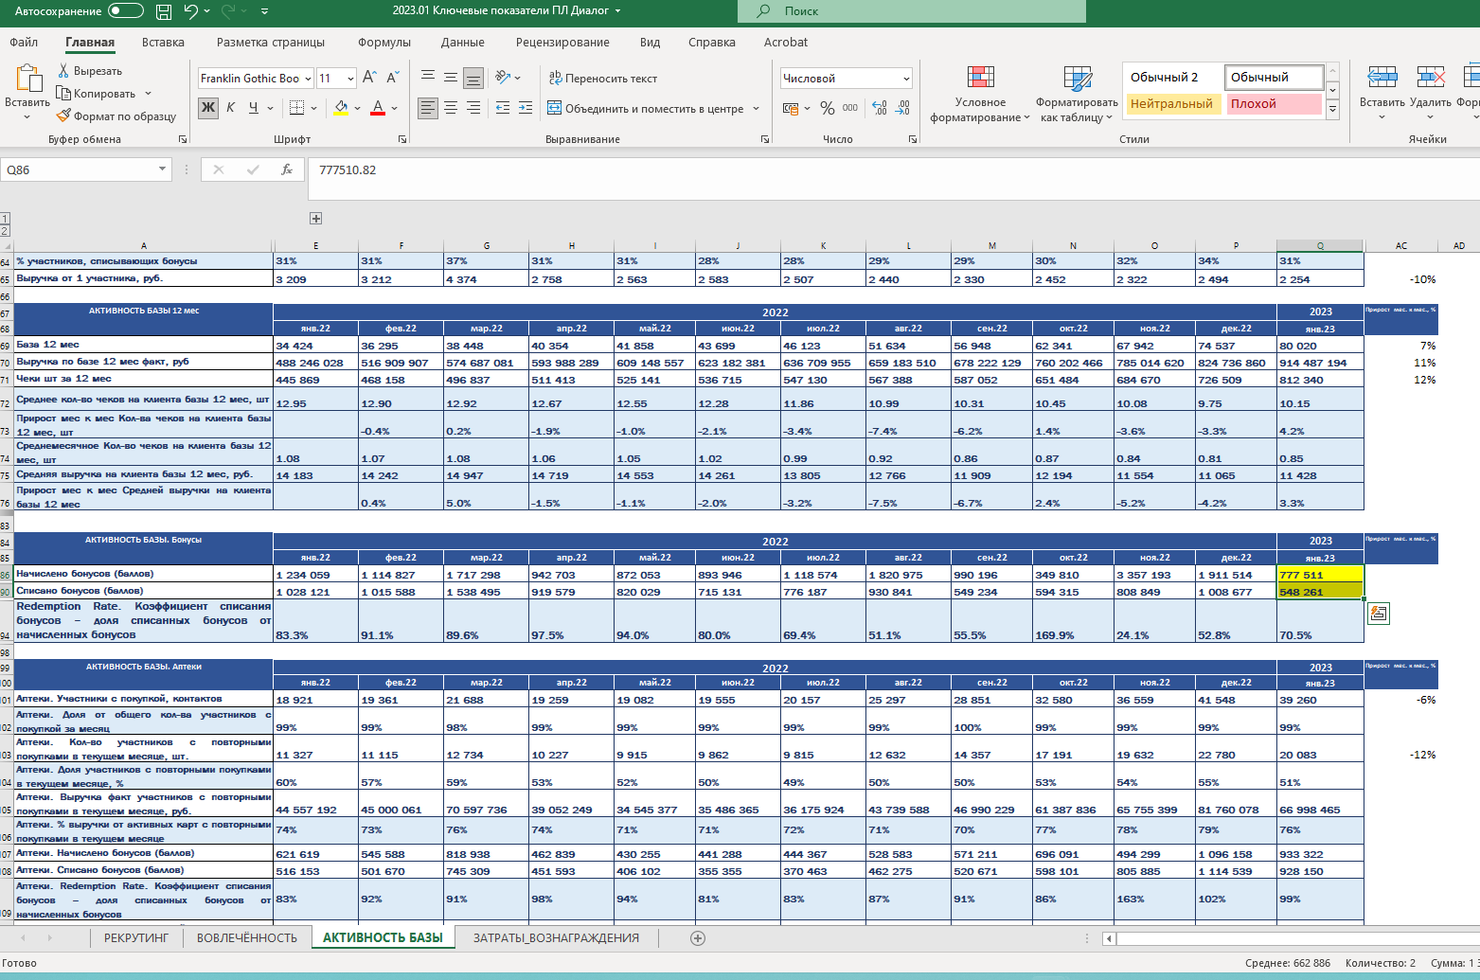The height and width of the screenshot is (980, 1480).
Task: Open Conditional Formatting (Условное форматирование)
Action: click(x=980, y=95)
